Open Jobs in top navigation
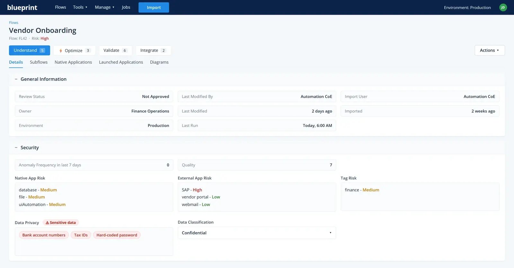This screenshot has width=514, height=268. 126,7
